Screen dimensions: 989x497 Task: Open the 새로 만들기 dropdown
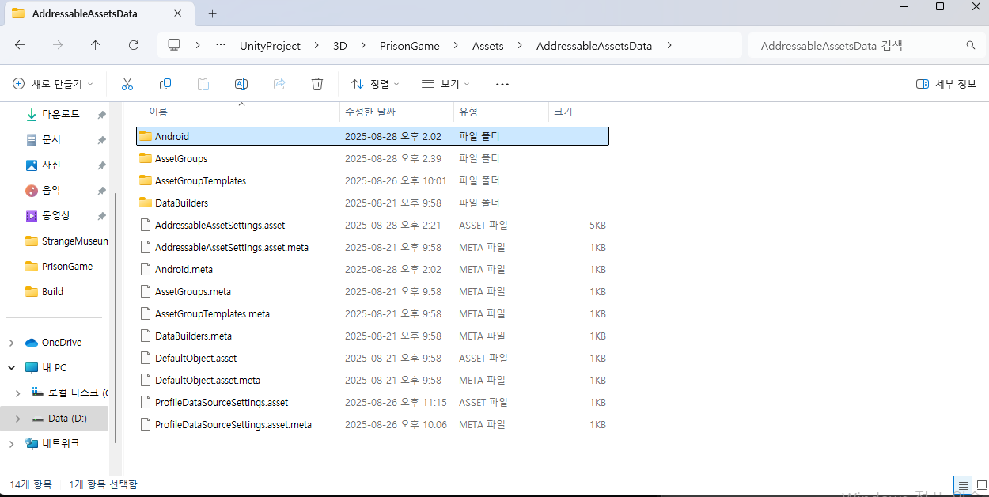(53, 84)
